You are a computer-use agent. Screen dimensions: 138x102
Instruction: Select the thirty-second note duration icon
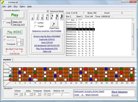coord(56,17)
